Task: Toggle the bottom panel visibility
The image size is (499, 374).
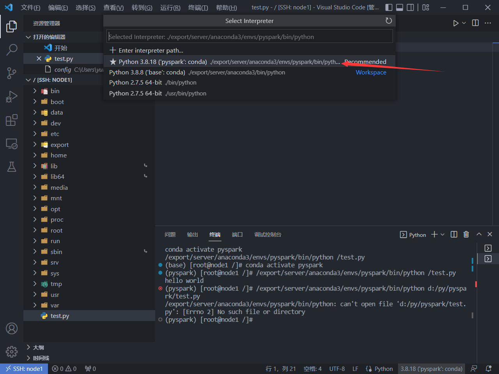Action: [400, 7]
